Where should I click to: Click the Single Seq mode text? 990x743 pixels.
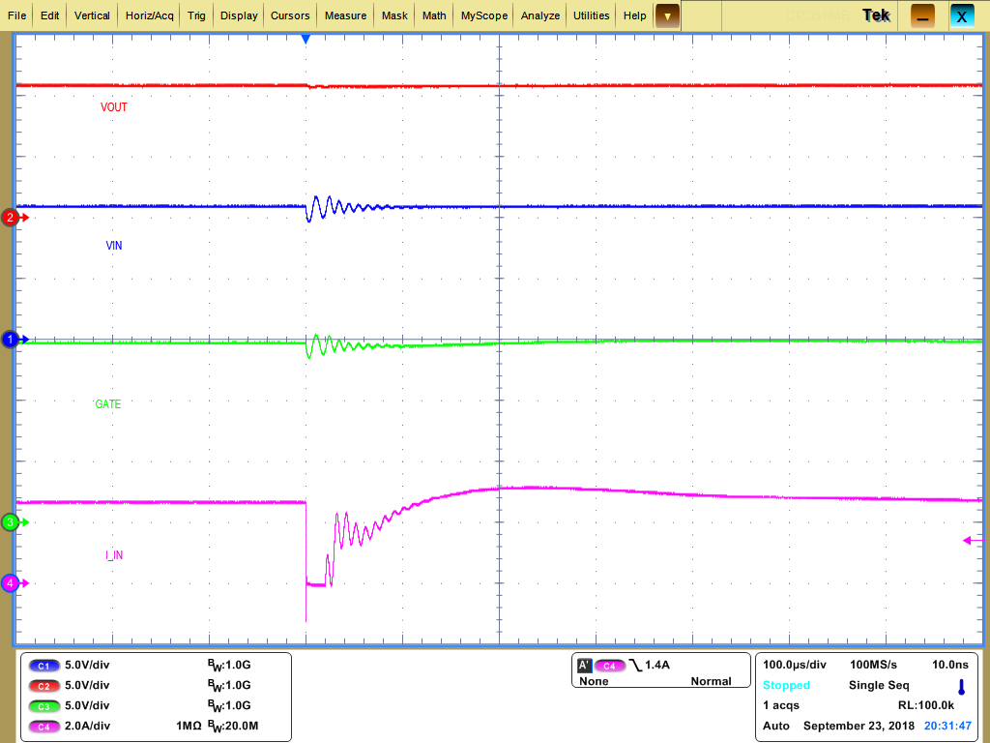(879, 686)
